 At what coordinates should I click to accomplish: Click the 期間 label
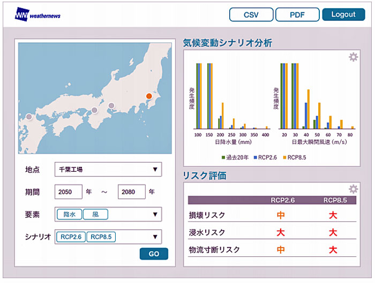coord(32,192)
